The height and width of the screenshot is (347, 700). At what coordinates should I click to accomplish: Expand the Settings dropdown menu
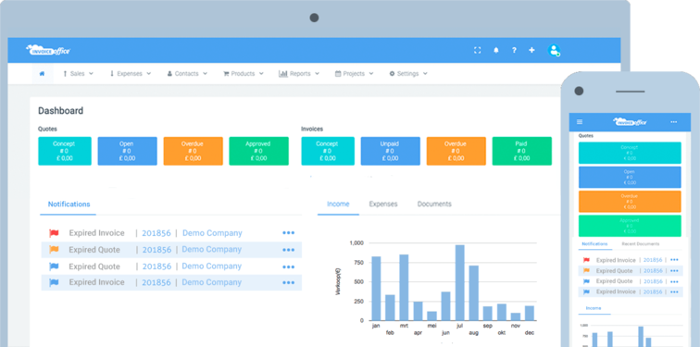408,74
